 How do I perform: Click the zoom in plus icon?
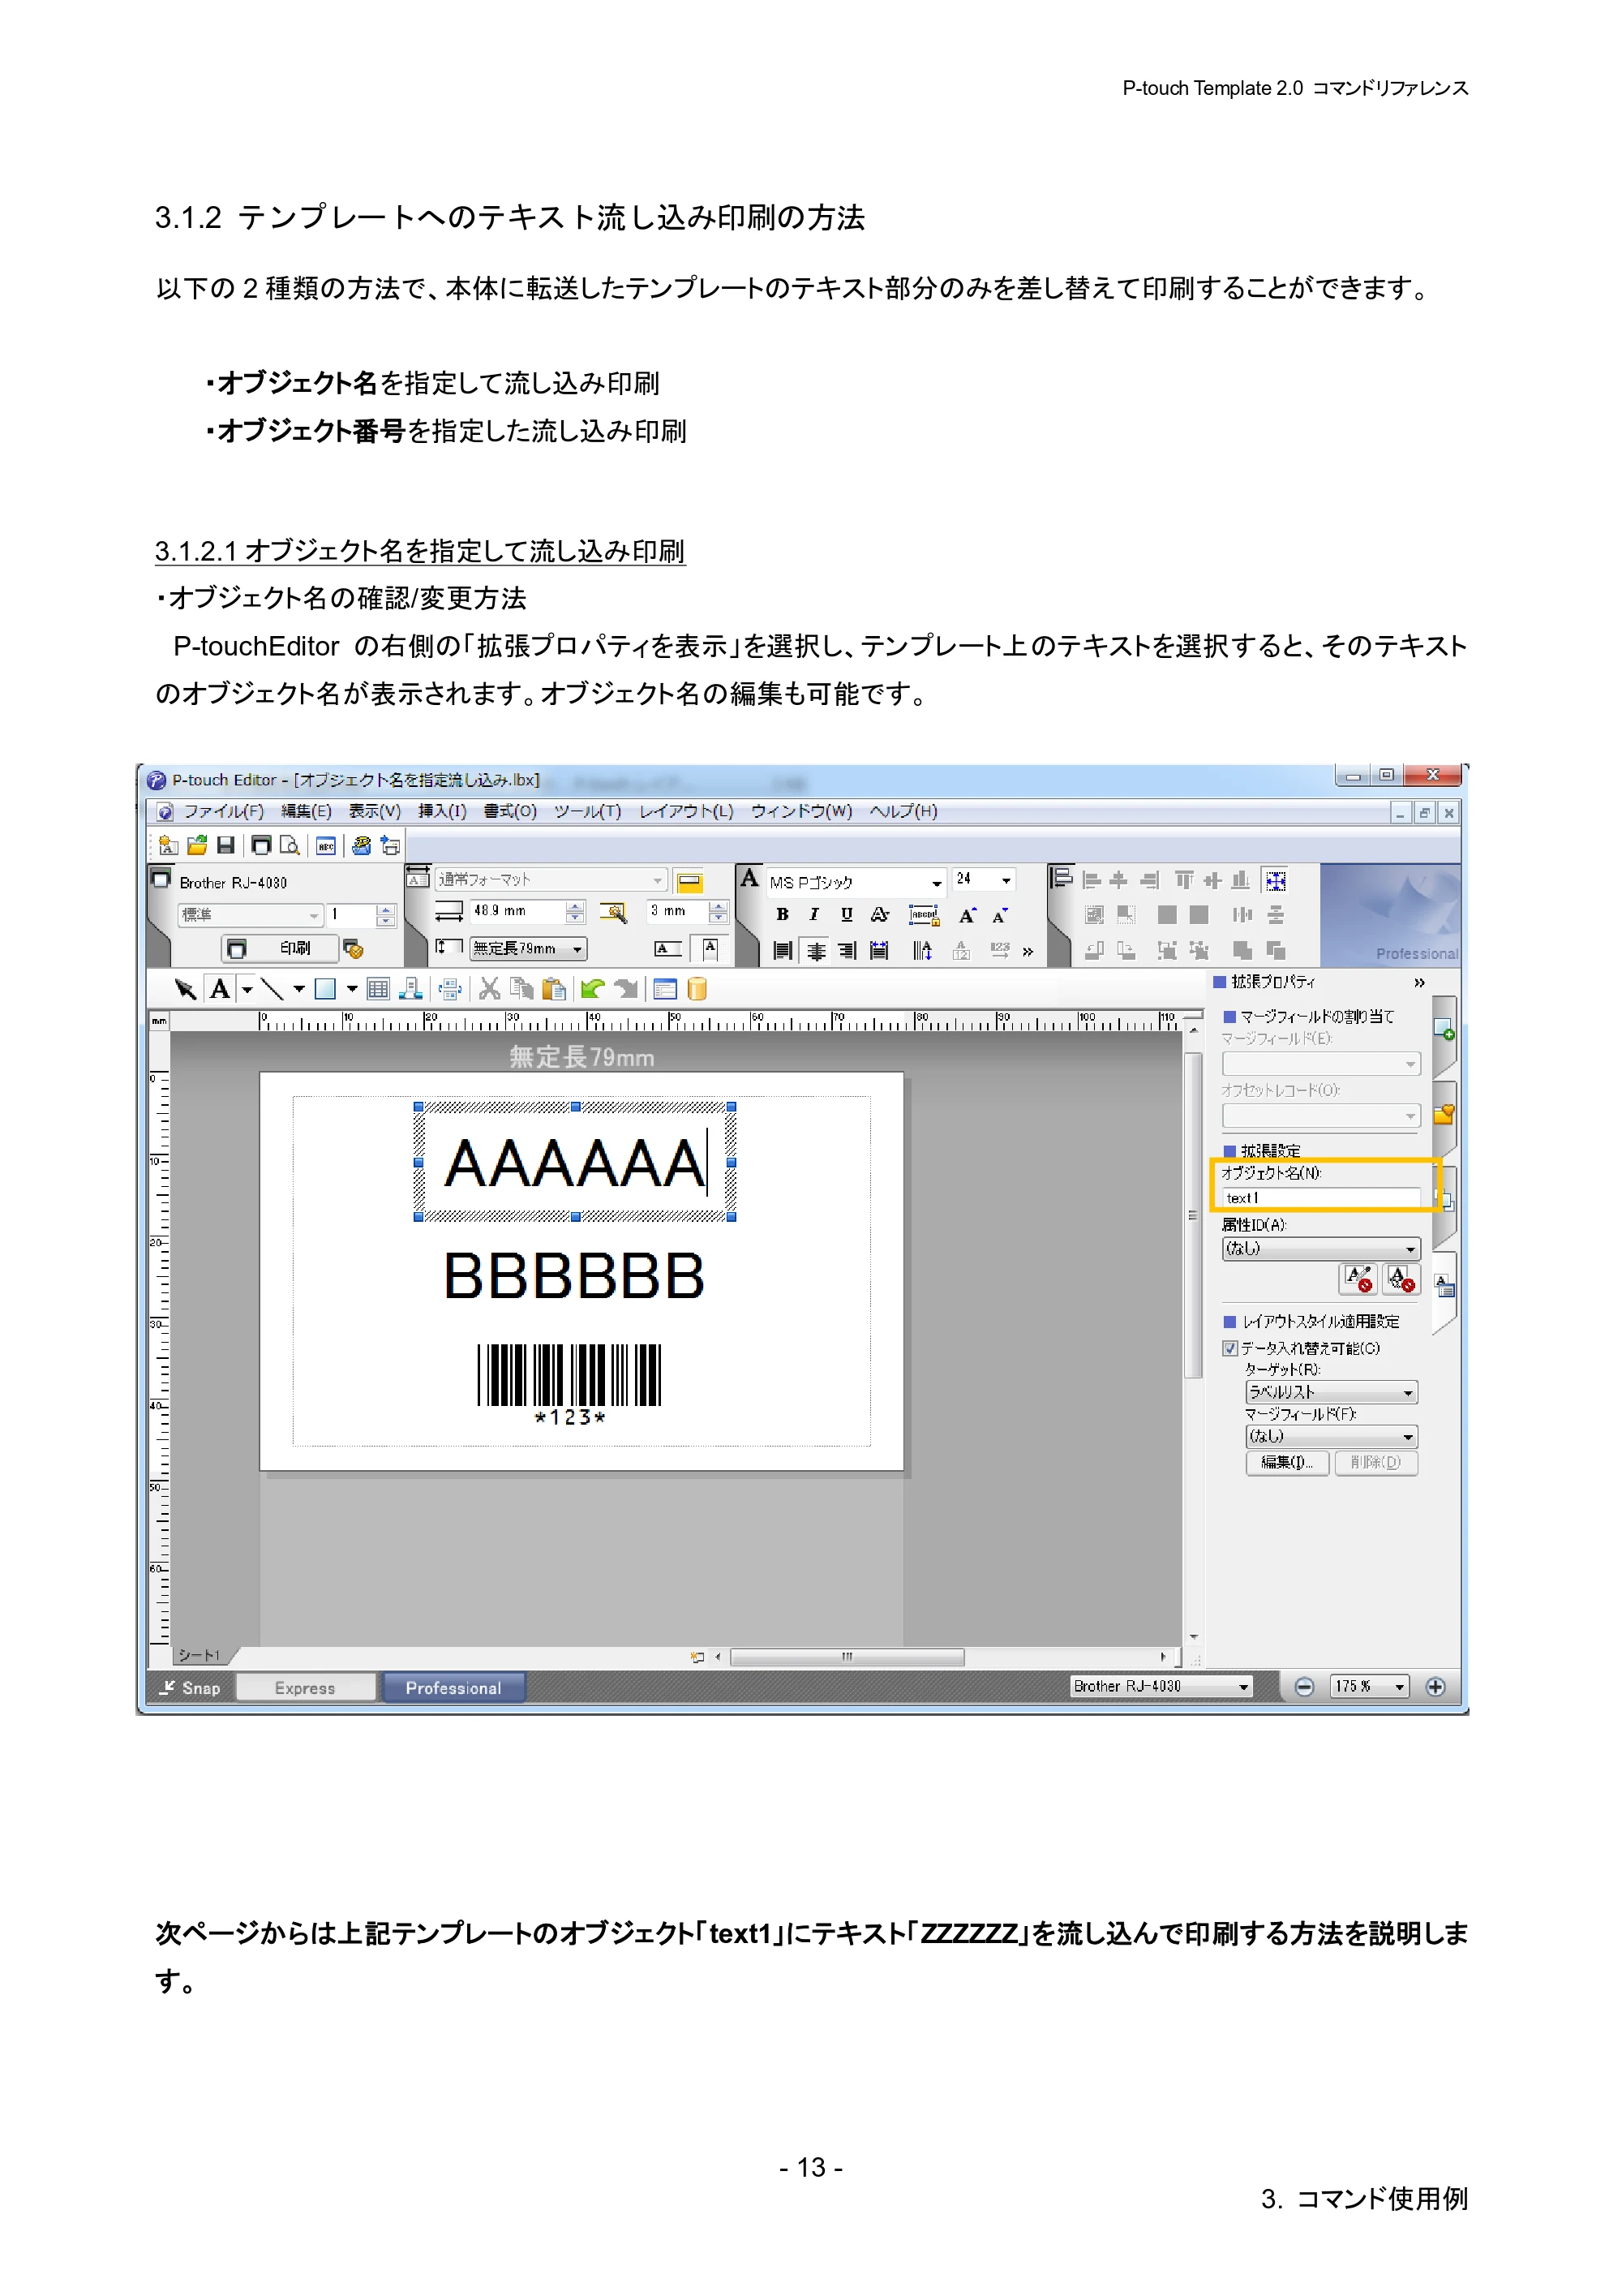click(1435, 1687)
